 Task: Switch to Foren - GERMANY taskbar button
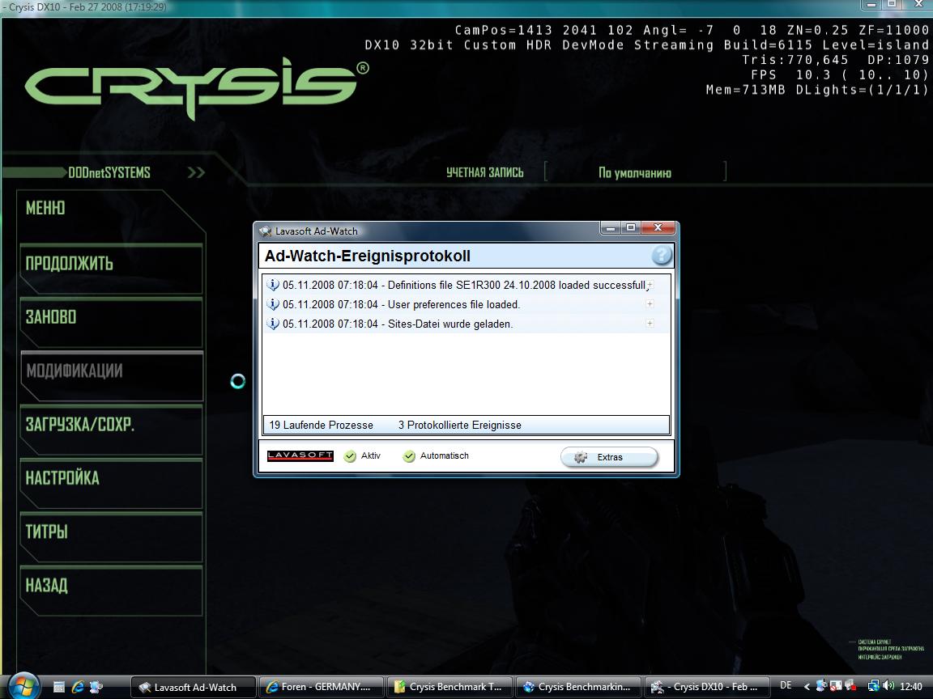pos(322,687)
